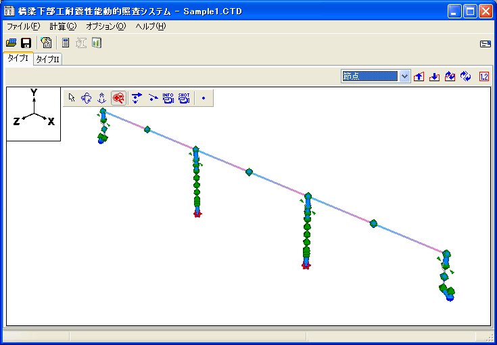Open file with the folder icon
The width and height of the screenshot is (497, 345).
[x=11, y=43]
